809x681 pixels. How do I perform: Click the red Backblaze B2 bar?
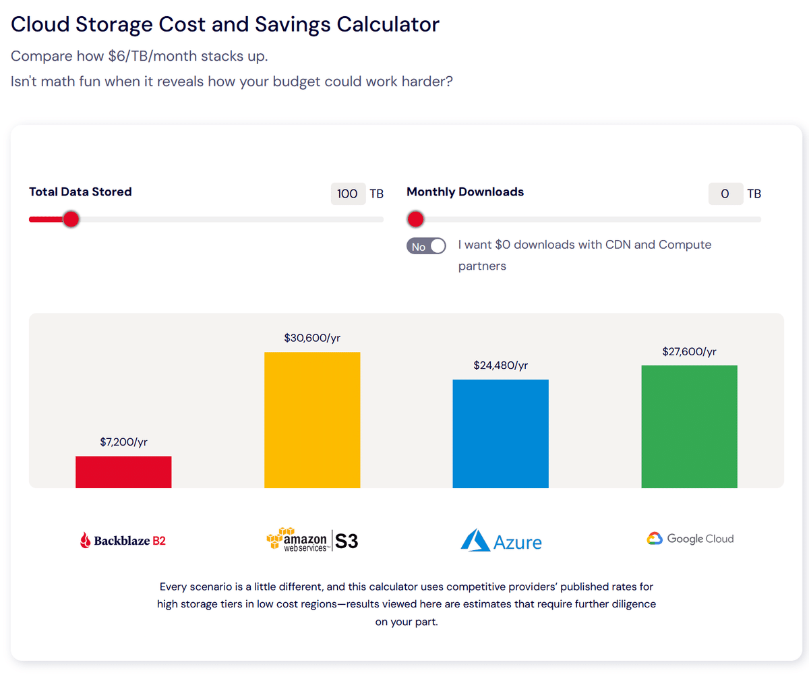123,472
